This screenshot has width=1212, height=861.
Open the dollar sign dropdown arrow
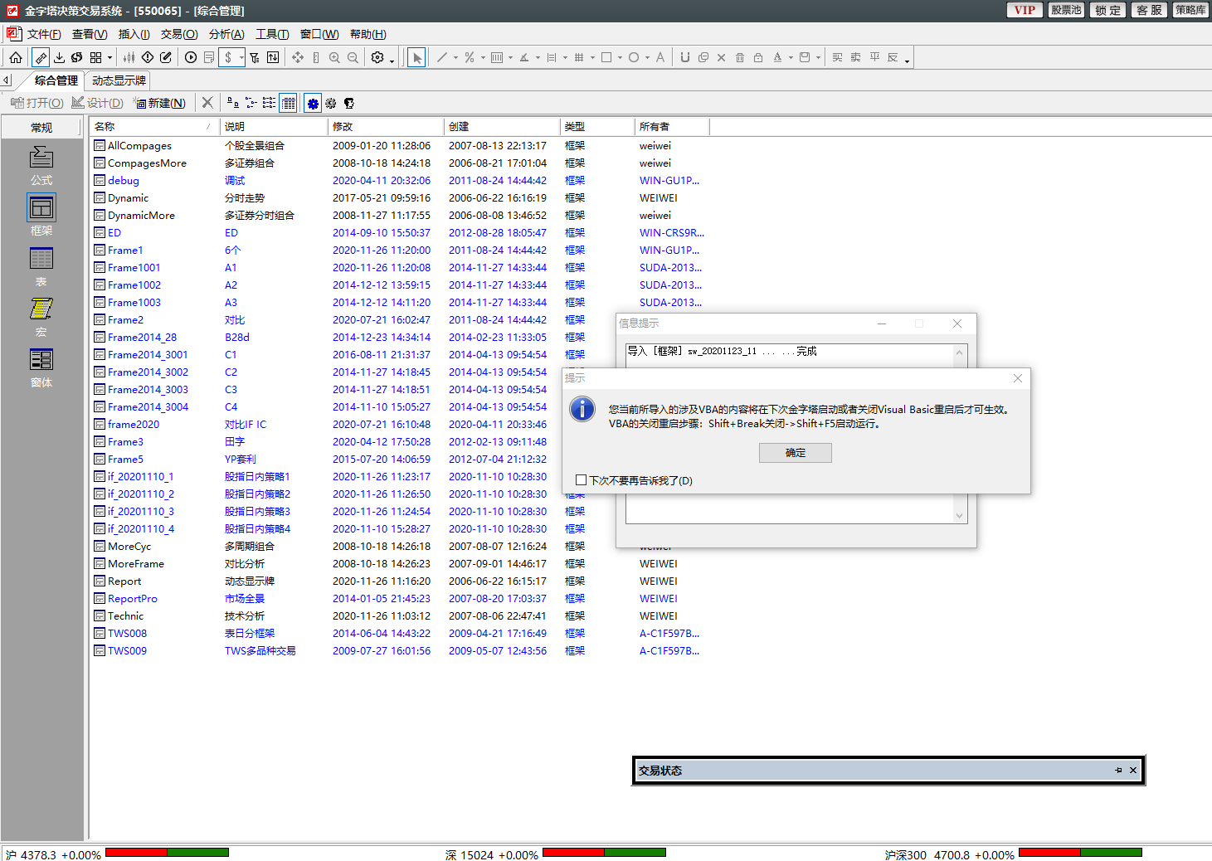[x=241, y=57]
